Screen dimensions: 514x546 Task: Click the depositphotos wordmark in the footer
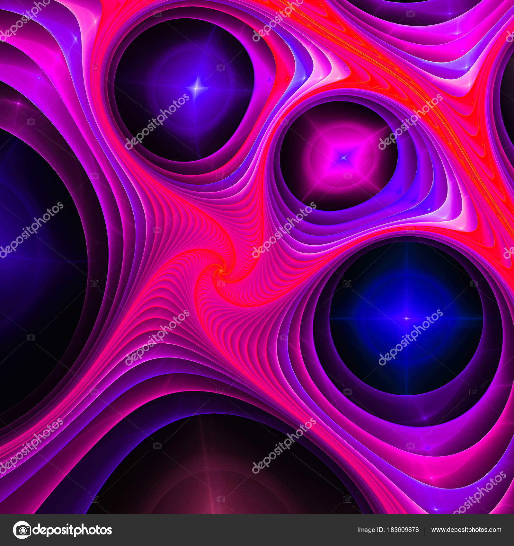[72, 530]
